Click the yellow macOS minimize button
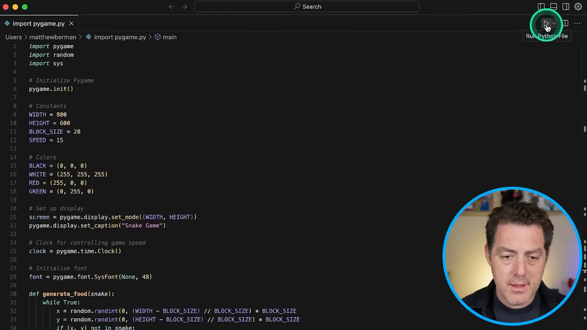This screenshot has height=330, width=587. pyautogui.click(x=15, y=7)
